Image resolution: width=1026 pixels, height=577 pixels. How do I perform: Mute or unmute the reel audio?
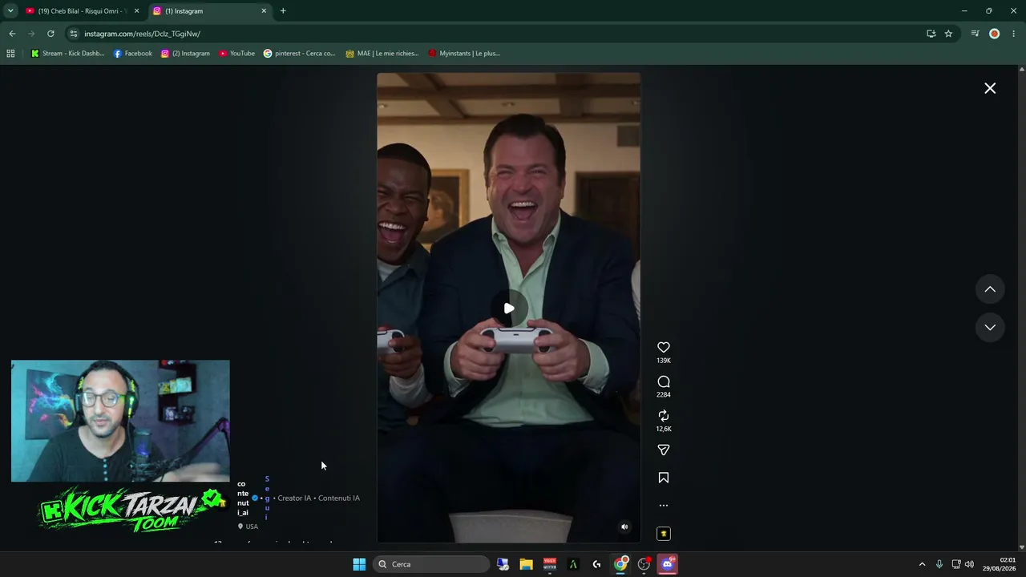click(624, 527)
